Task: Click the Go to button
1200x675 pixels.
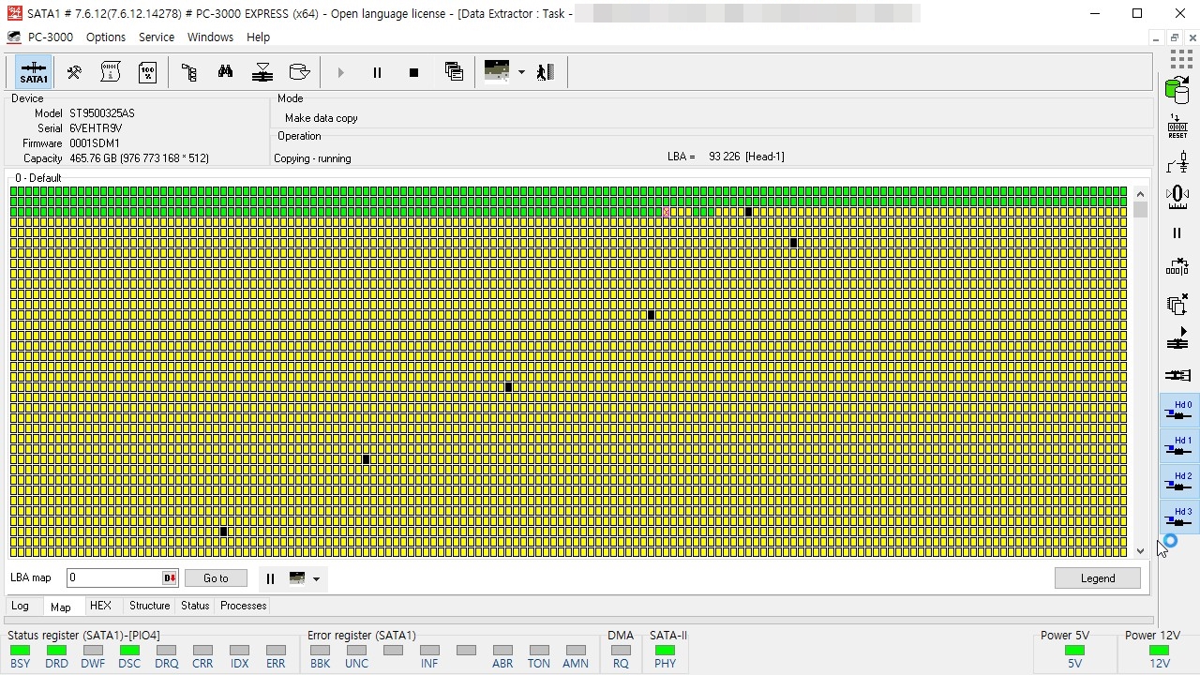Action: (216, 578)
